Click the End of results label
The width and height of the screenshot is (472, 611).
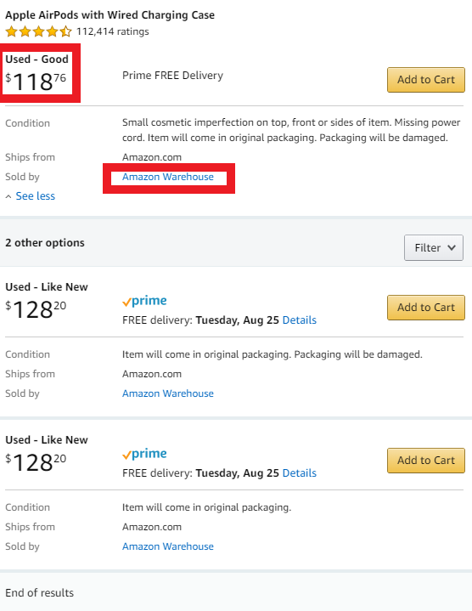click(x=39, y=592)
